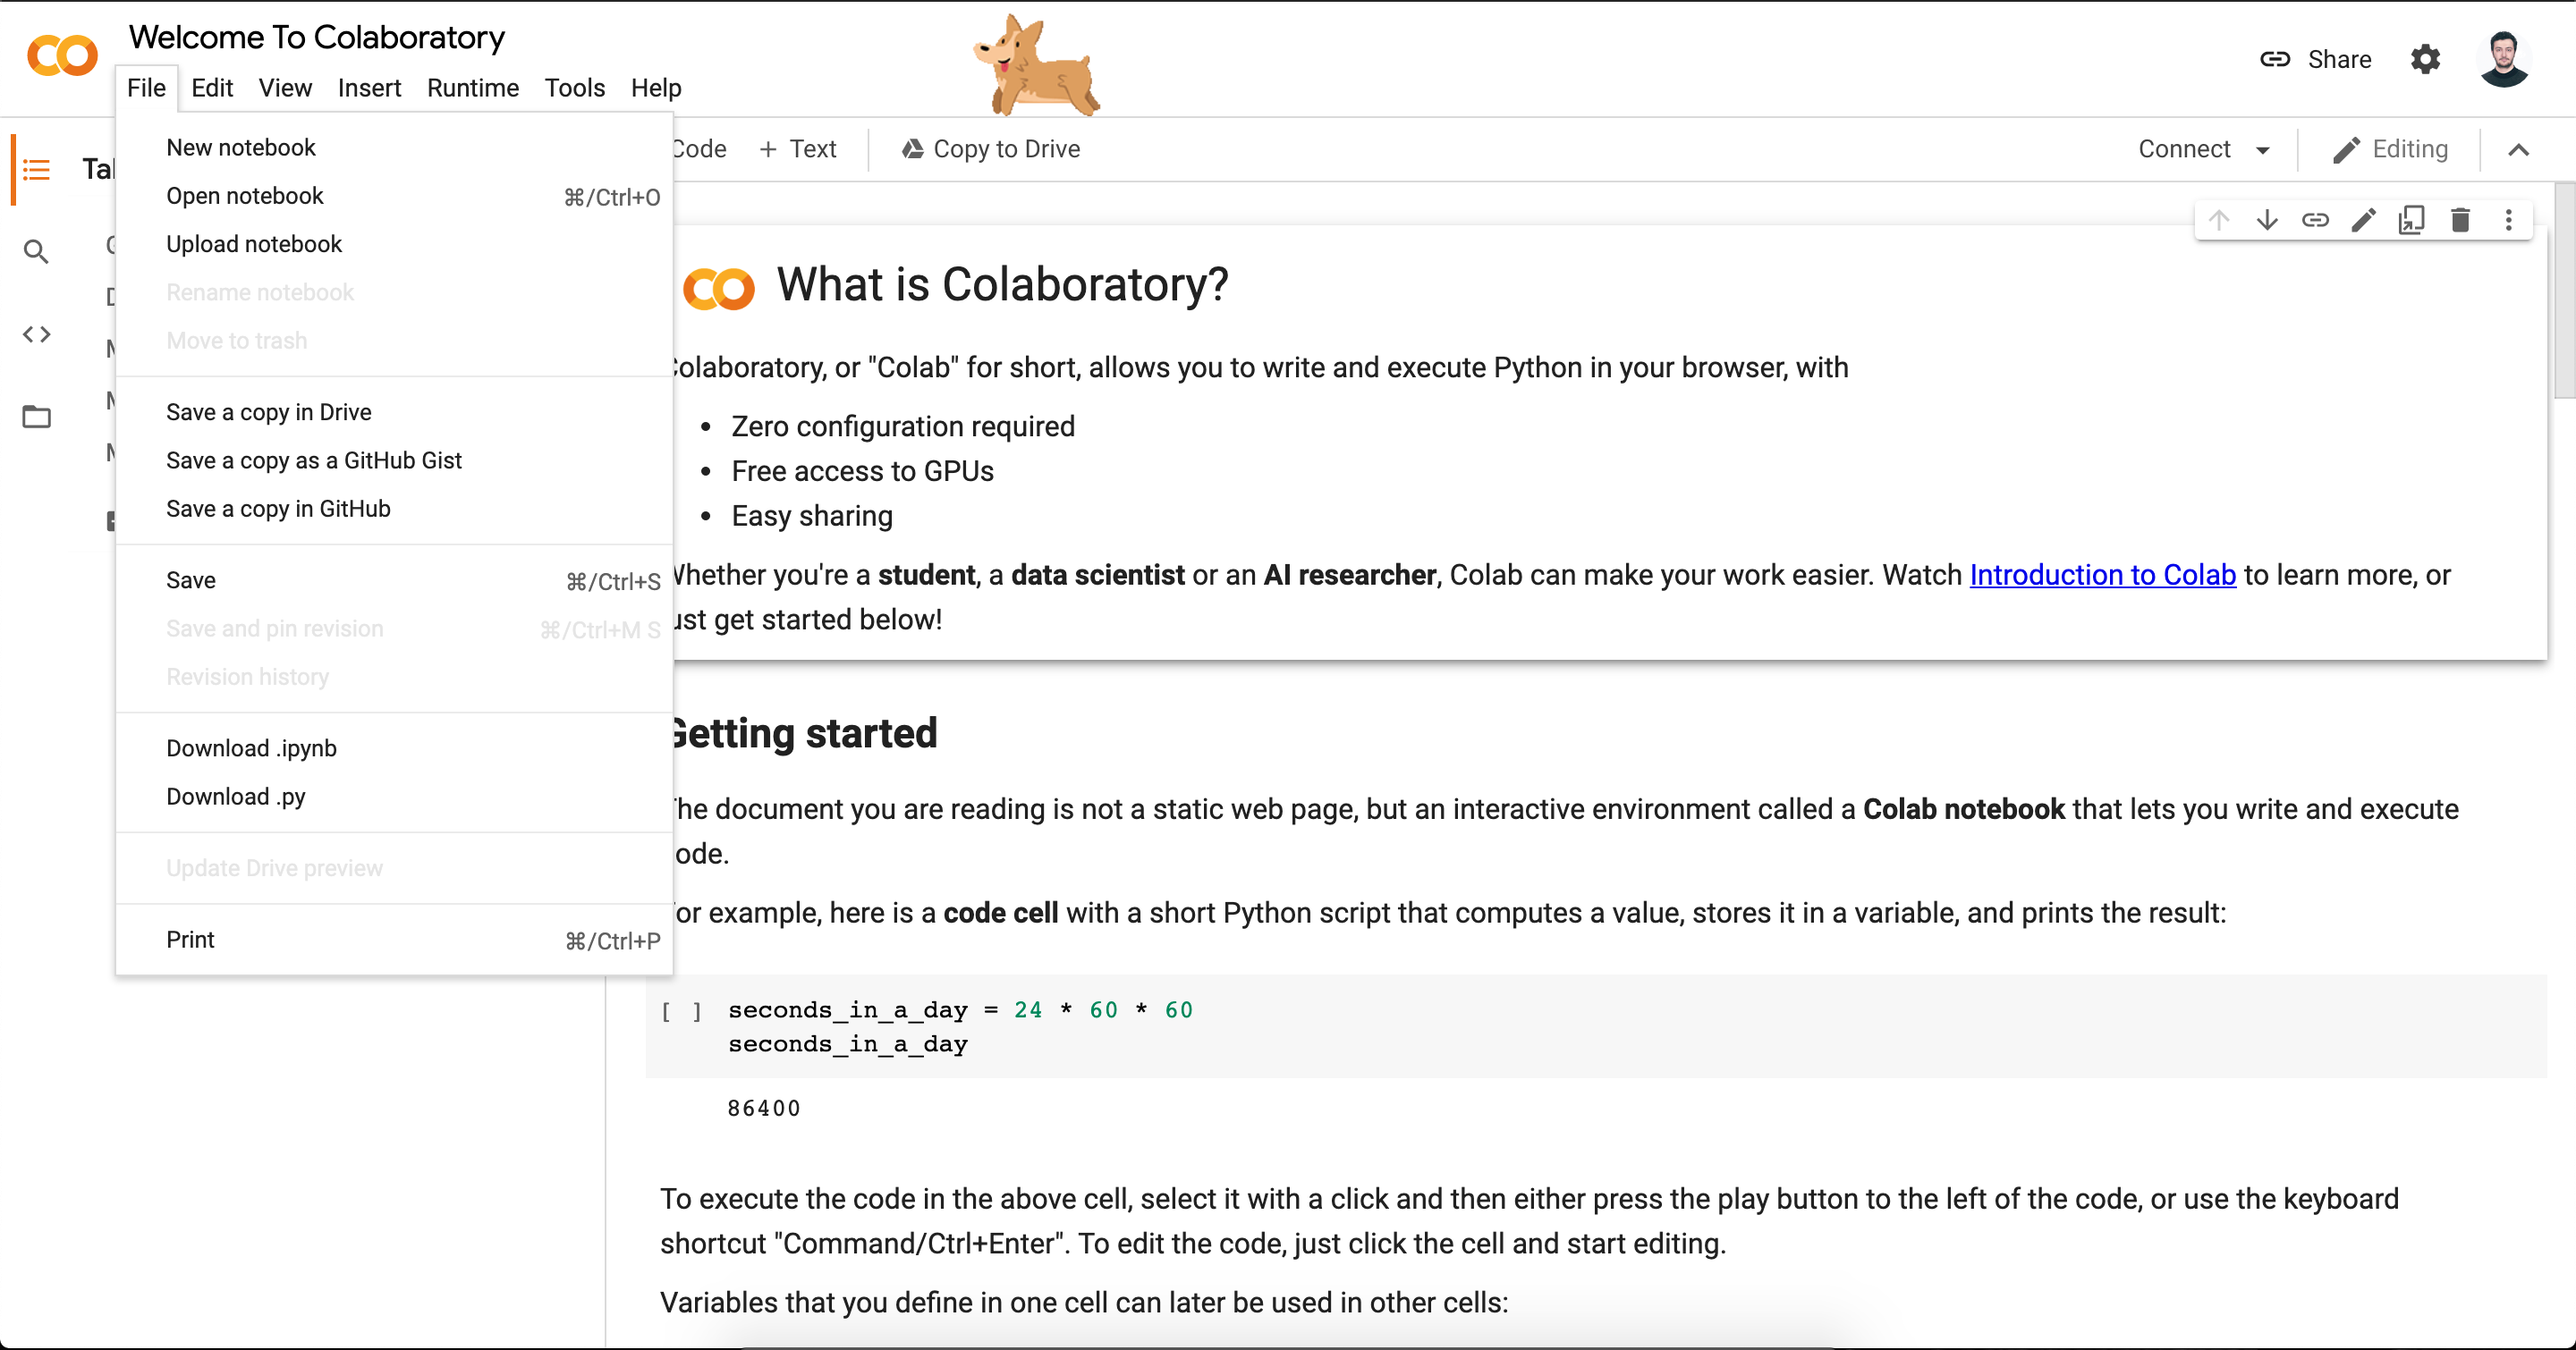
Task: Click the edit pencil icon in cell toolbar
Action: (2361, 222)
